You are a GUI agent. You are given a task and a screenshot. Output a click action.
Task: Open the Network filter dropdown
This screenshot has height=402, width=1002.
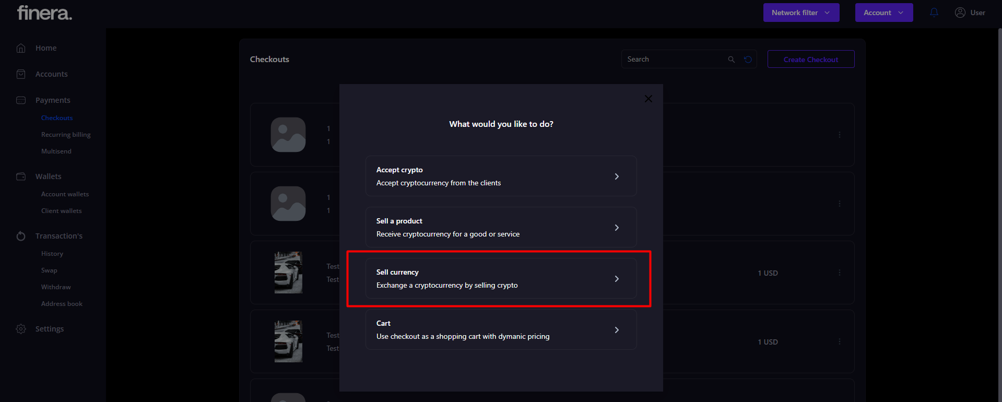[801, 13]
